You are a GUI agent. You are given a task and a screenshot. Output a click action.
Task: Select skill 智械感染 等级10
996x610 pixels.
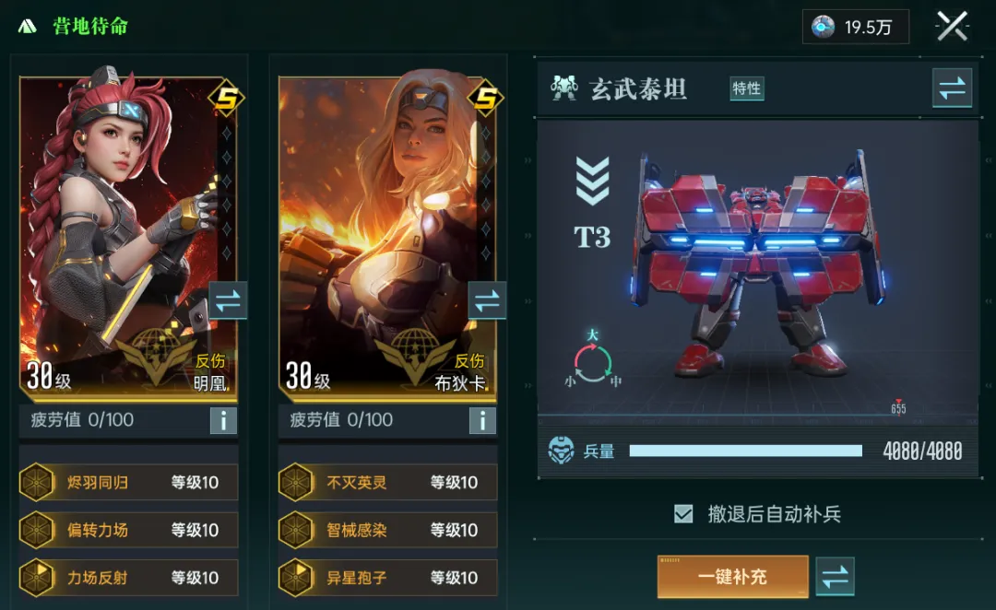pos(388,530)
